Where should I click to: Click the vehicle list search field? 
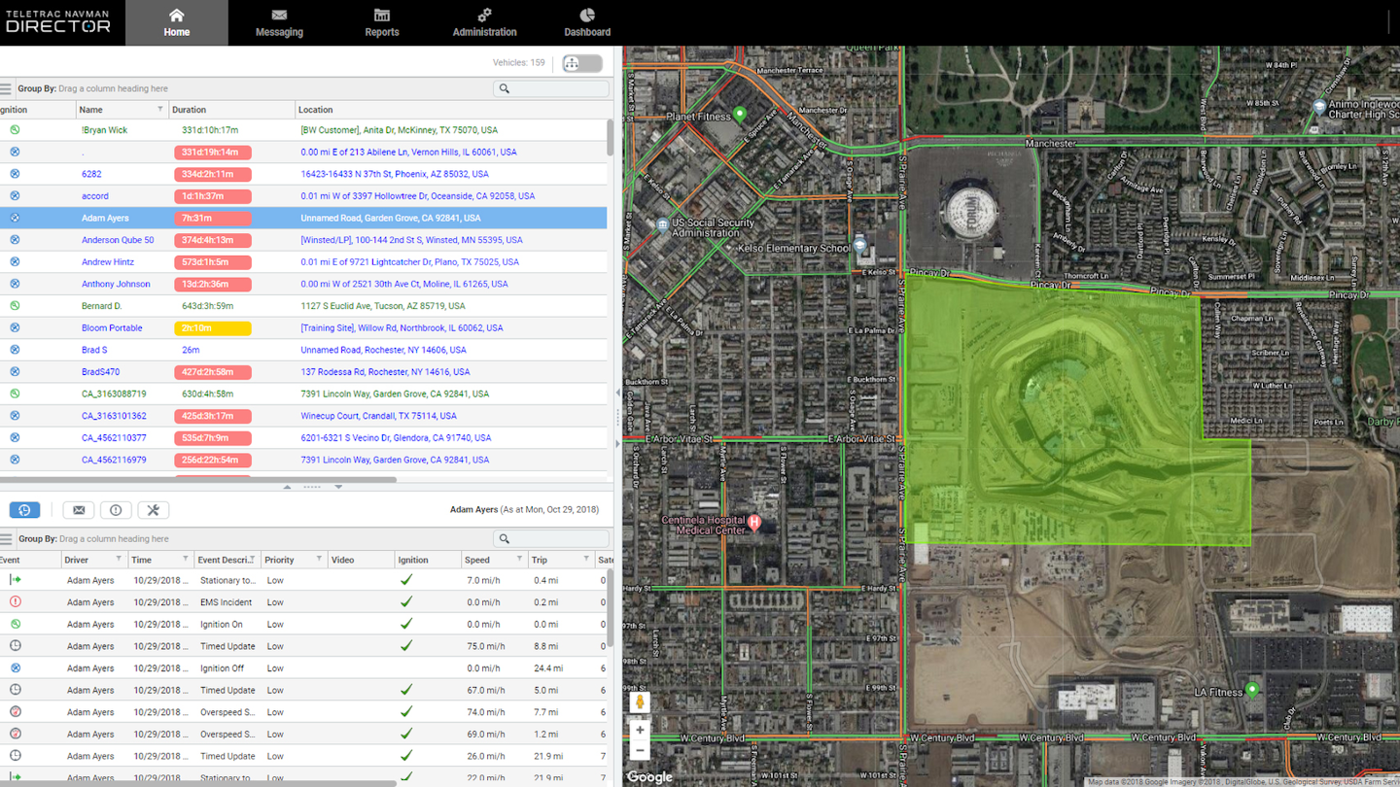pos(551,88)
